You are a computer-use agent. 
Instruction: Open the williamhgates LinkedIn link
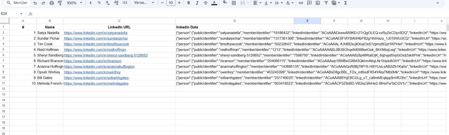[x=96, y=78]
